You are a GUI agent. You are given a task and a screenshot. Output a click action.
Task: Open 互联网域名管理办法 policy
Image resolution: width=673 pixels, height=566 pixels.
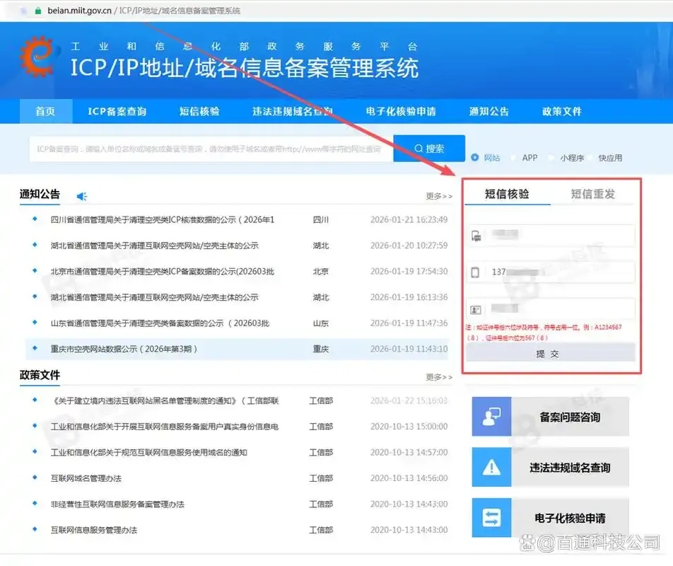coord(86,478)
